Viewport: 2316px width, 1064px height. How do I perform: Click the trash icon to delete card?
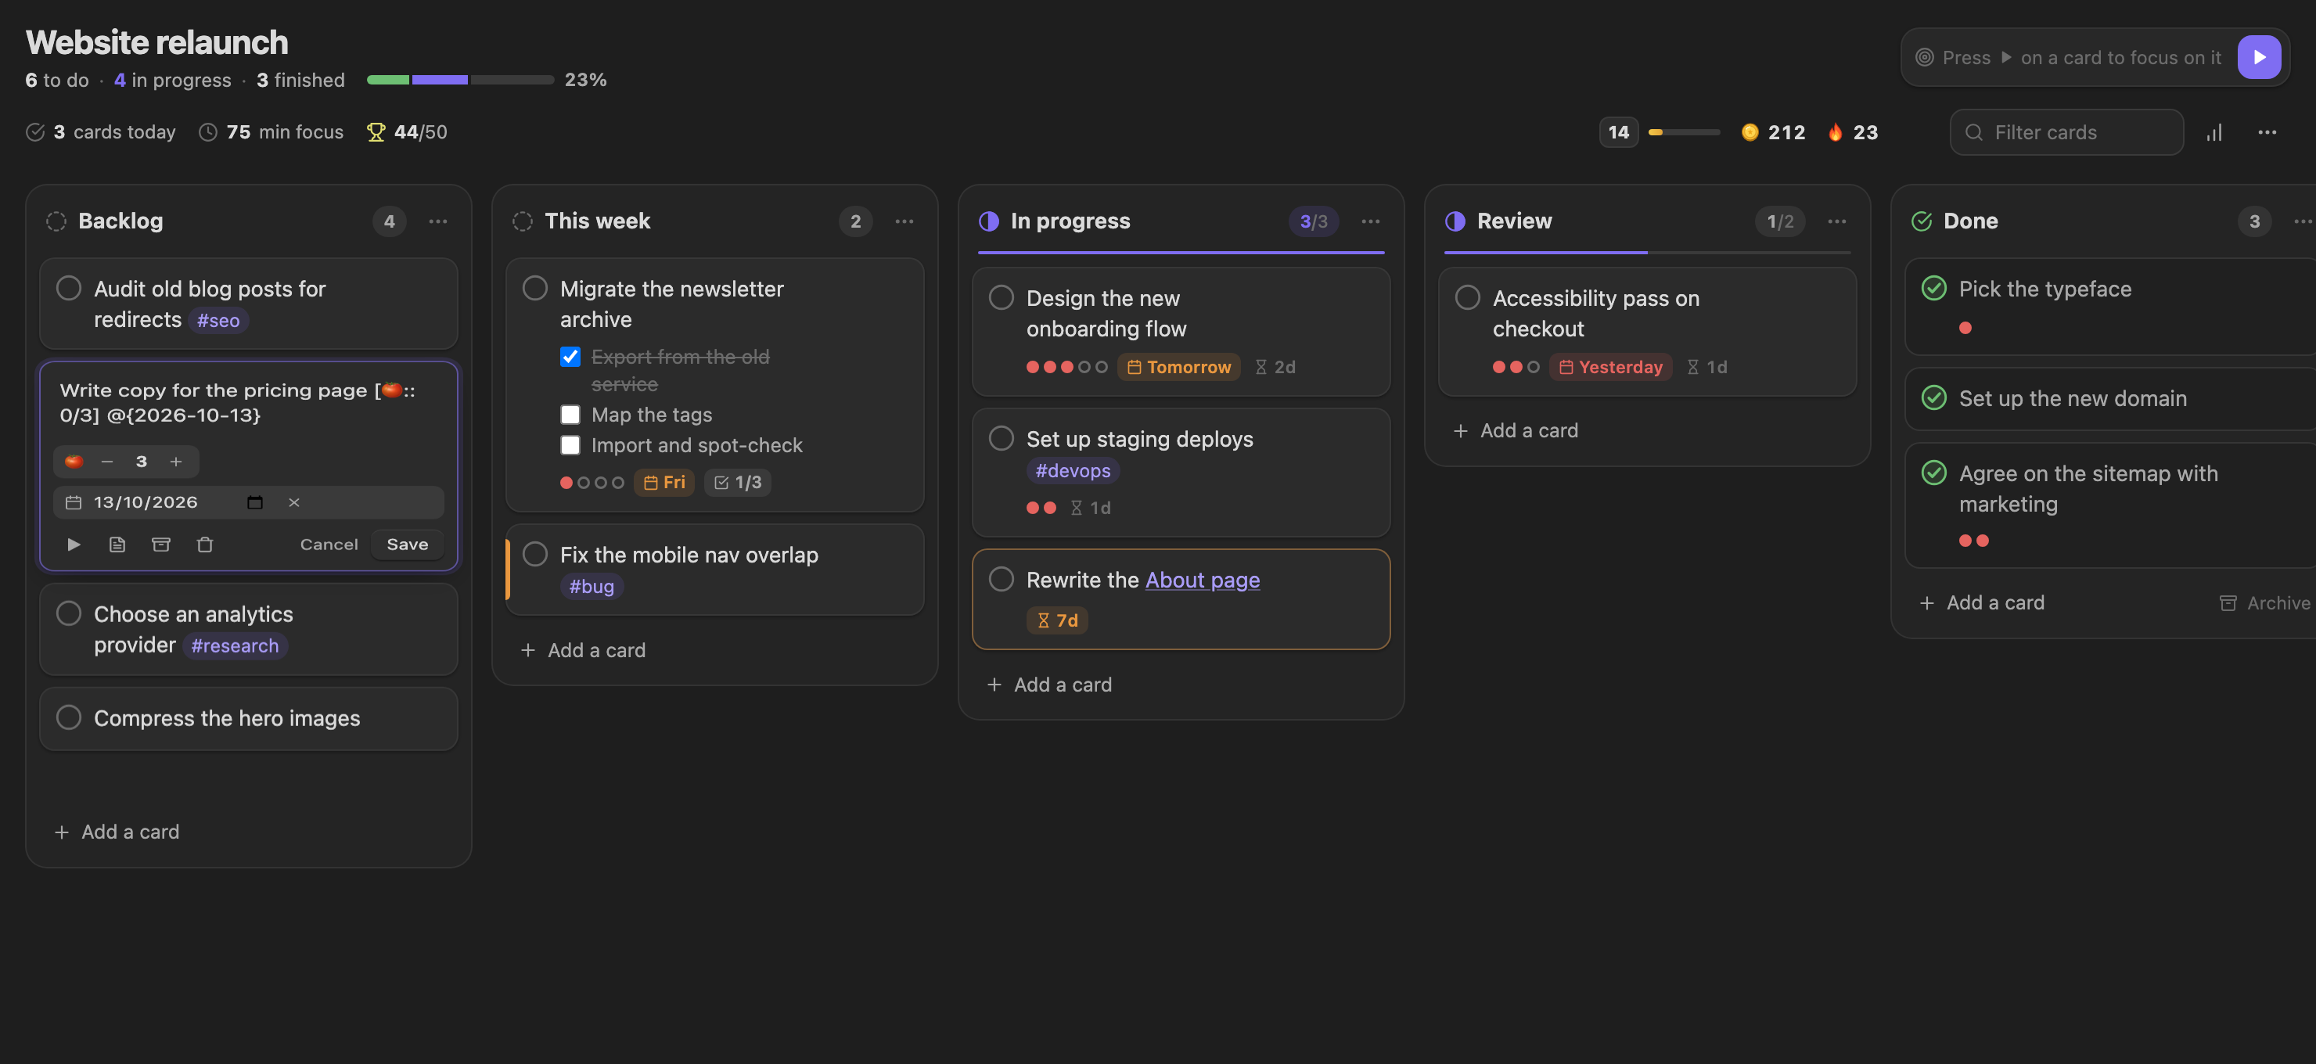(x=205, y=545)
